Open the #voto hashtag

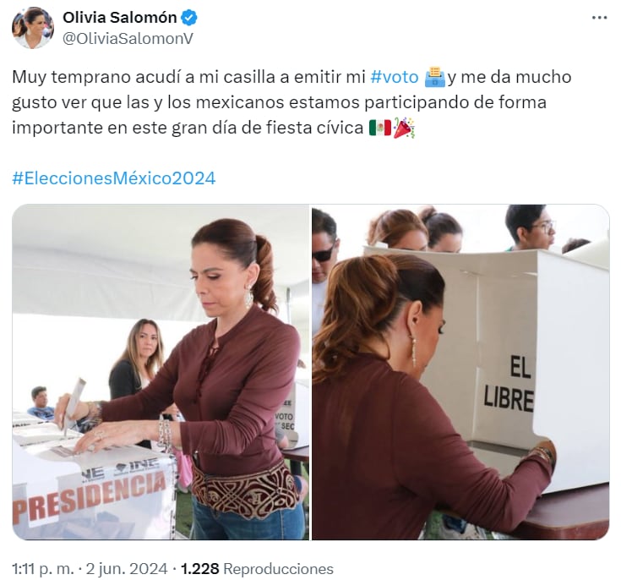(394, 77)
